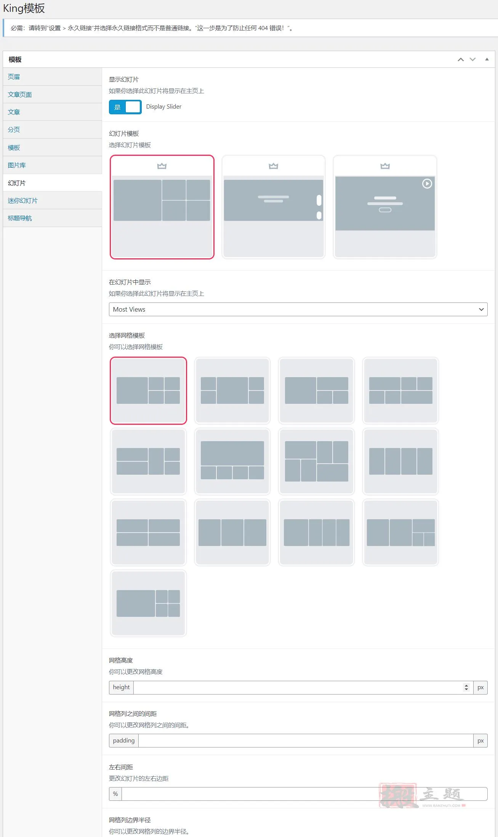
Task: Choose the wide top with four below layout
Action: coord(232,461)
